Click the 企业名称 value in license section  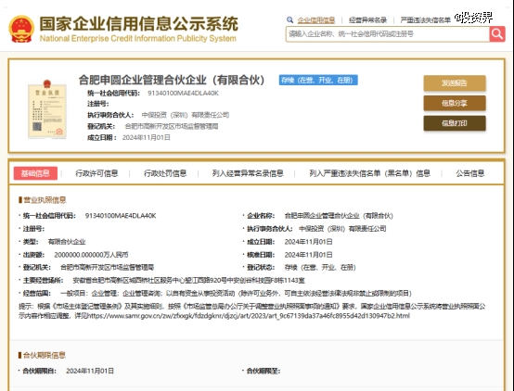[x=339, y=216]
